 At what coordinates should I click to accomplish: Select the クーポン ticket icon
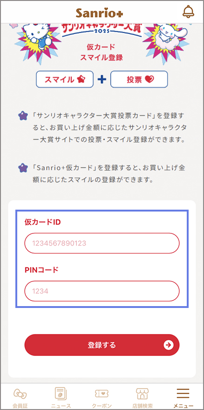tap(102, 394)
